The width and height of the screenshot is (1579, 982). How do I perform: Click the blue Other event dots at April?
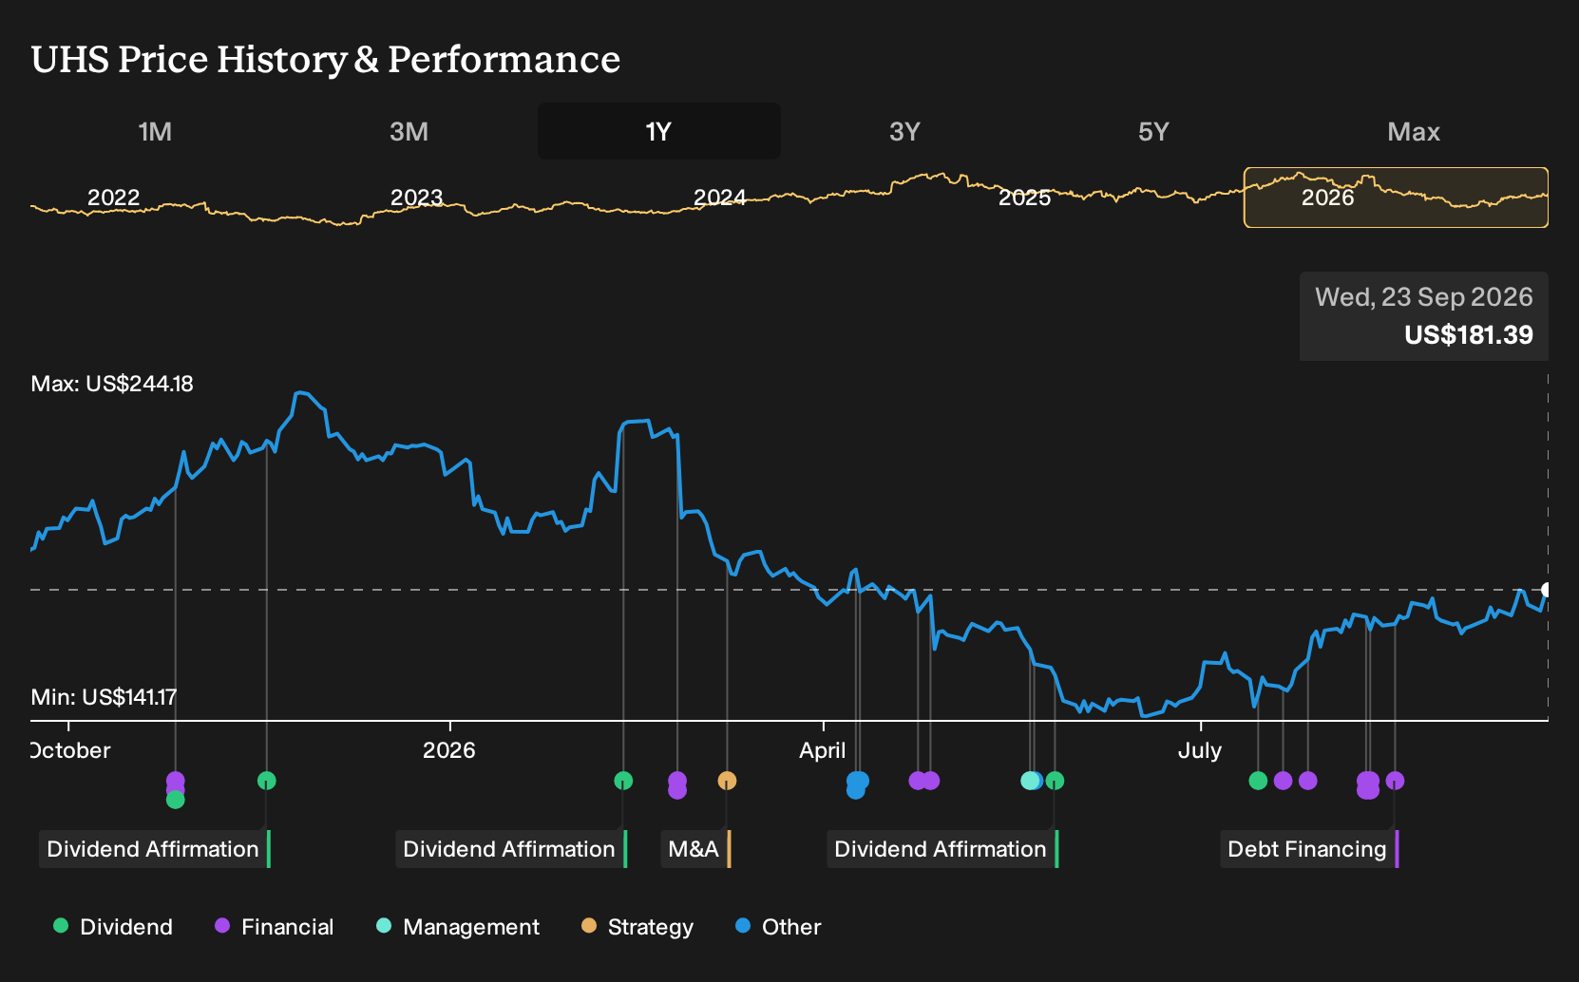pyautogui.click(x=857, y=784)
